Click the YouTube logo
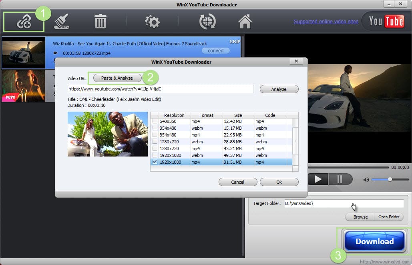Image resolution: width=412 pixels, height=265 pixels. click(386, 21)
